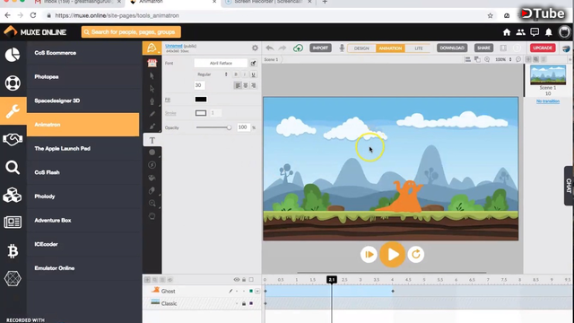Click the undo arrow icon
This screenshot has height=323, width=574.
tap(270, 48)
